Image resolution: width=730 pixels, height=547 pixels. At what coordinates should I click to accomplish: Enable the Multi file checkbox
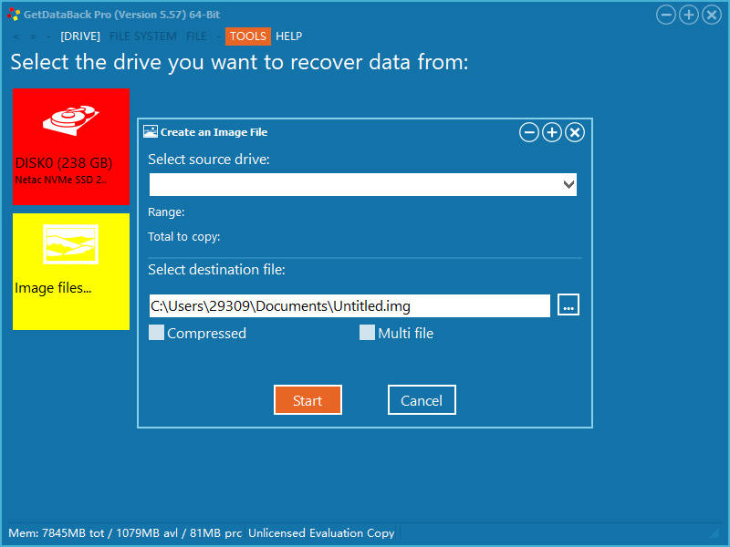pyautogui.click(x=367, y=333)
